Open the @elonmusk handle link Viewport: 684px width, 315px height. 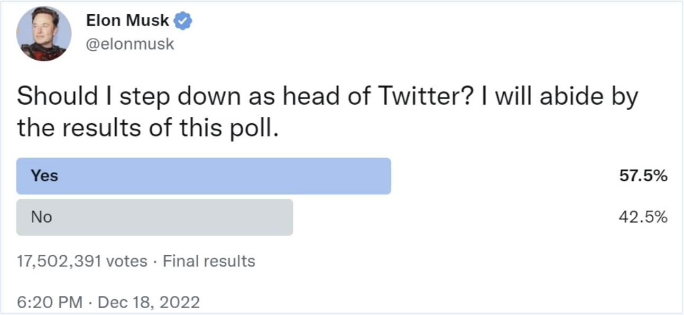point(130,44)
